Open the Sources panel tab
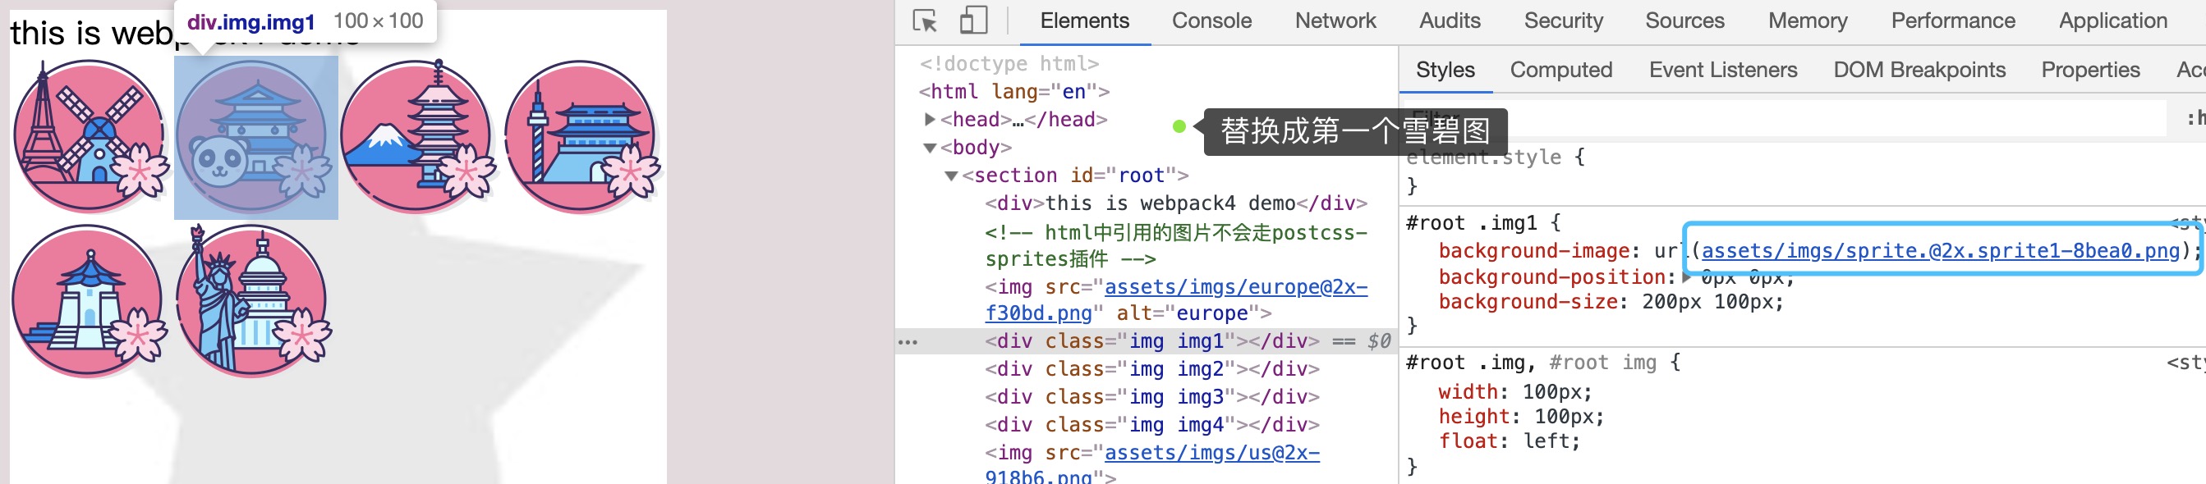This screenshot has width=2206, height=484. pyautogui.click(x=1684, y=21)
